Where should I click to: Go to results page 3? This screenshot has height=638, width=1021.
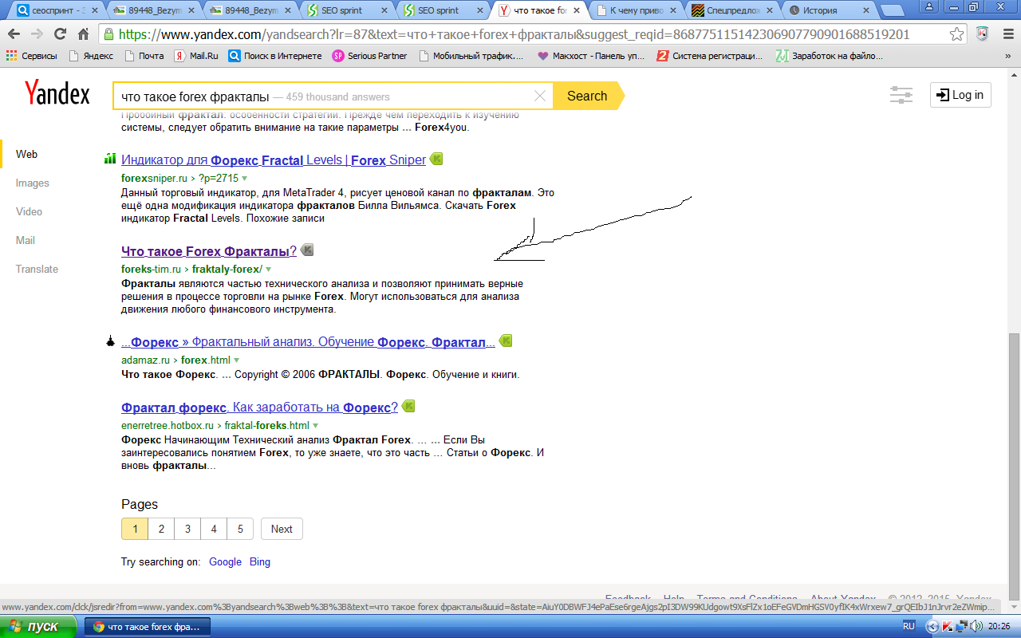187,529
